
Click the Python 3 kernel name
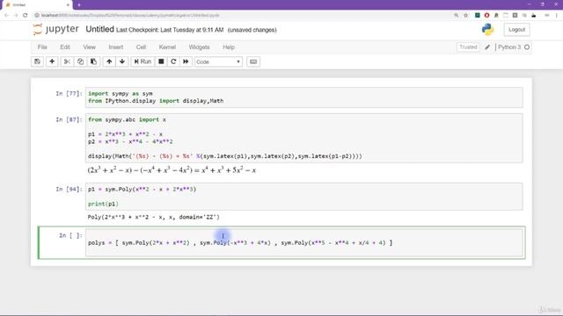[509, 47]
